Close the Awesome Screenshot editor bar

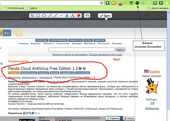point(162,16)
